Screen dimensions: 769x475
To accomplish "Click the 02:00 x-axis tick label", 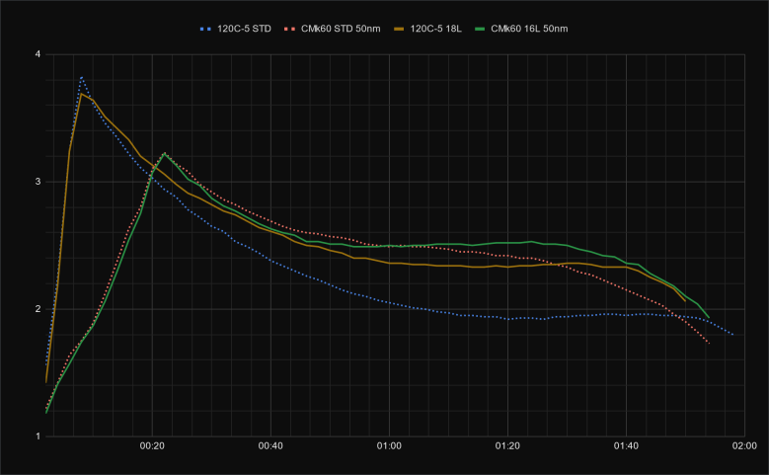I will 743,447.
